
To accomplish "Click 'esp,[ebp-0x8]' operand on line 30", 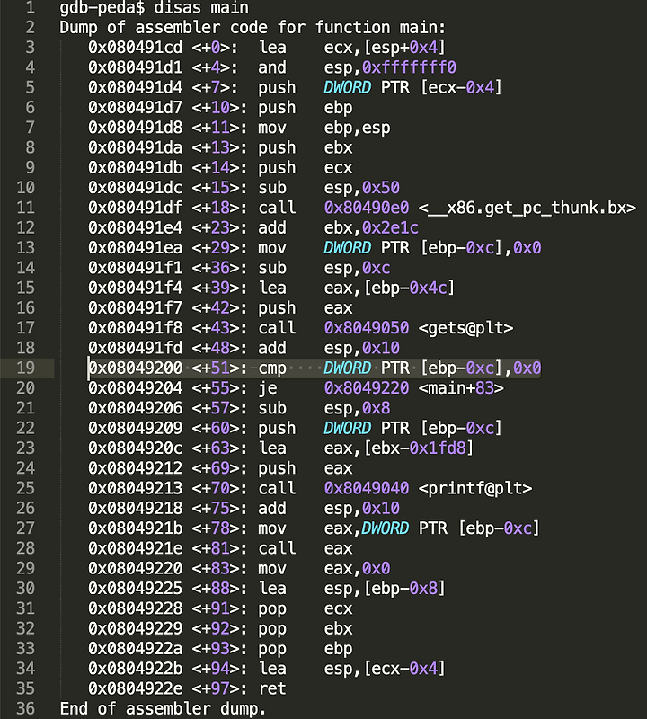I will pyautogui.click(x=385, y=589).
